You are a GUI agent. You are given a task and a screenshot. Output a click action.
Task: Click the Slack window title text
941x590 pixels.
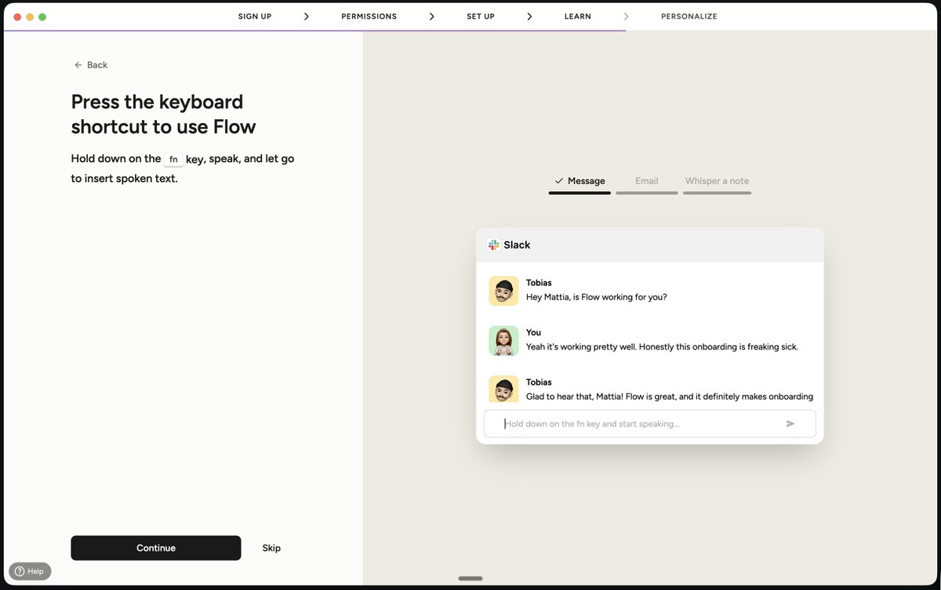[517, 245]
